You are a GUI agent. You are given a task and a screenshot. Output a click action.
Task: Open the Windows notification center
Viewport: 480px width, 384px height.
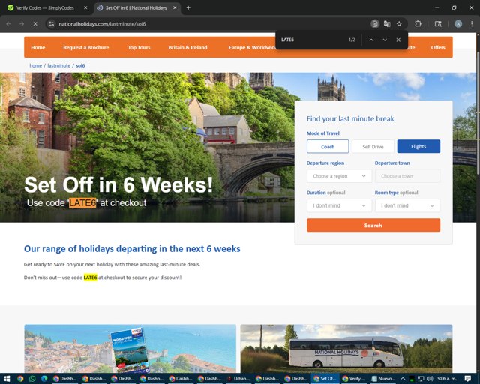pyautogui.click(x=467, y=379)
